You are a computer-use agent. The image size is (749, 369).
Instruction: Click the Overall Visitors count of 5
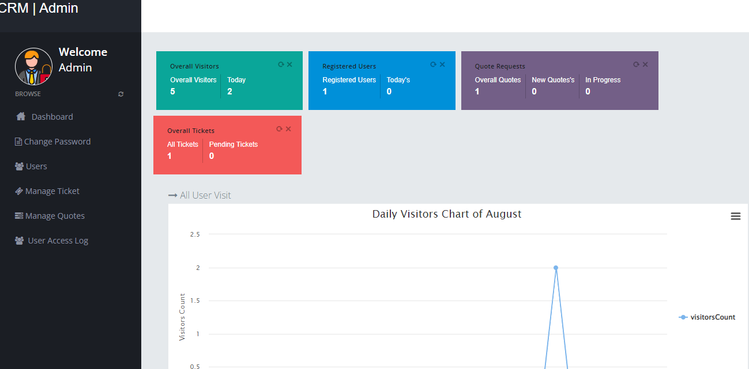pyautogui.click(x=172, y=91)
